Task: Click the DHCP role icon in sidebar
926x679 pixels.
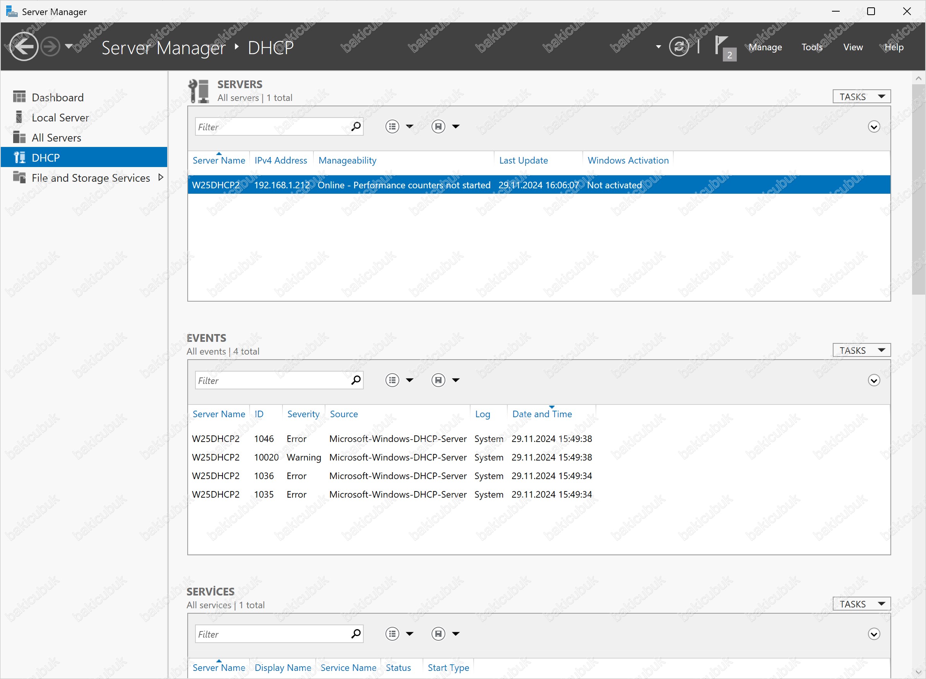Action: tap(20, 157)
